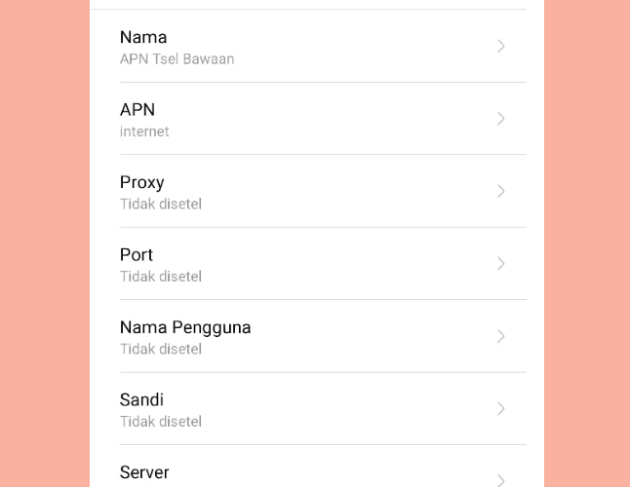The width and height of the screenshot is (630, 487).
Task: Select the Proxy setting label
Action: pyautogui.click(x=141, y=182)
